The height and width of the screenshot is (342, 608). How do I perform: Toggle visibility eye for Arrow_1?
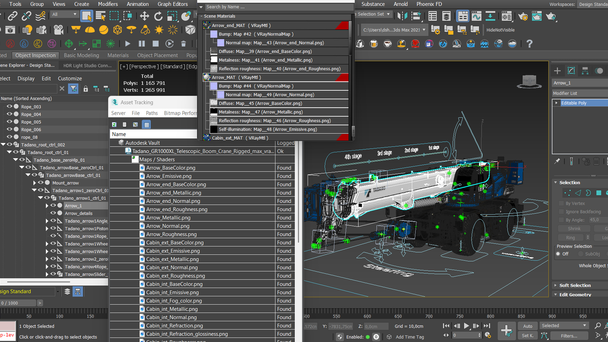53,206
